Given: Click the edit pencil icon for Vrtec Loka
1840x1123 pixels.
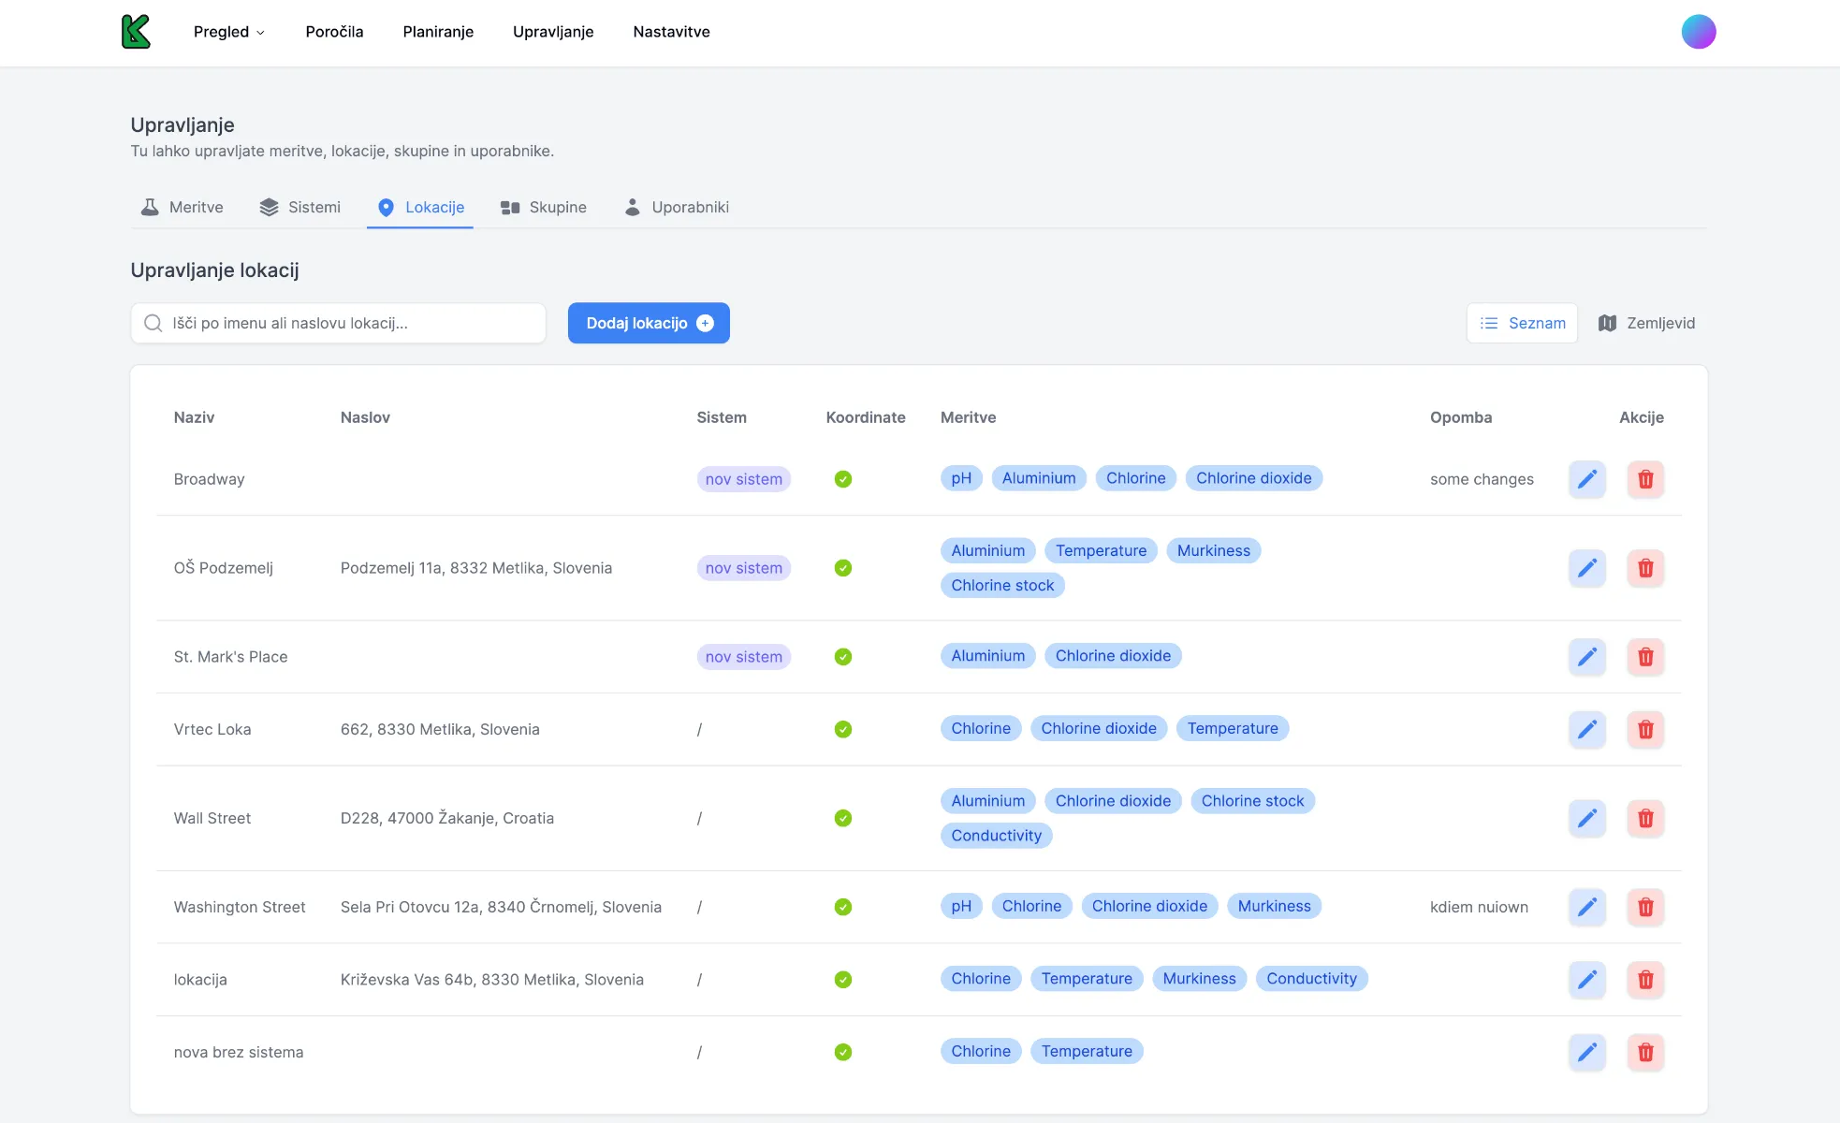Looking at the screenshot, I should [1587, 728].
